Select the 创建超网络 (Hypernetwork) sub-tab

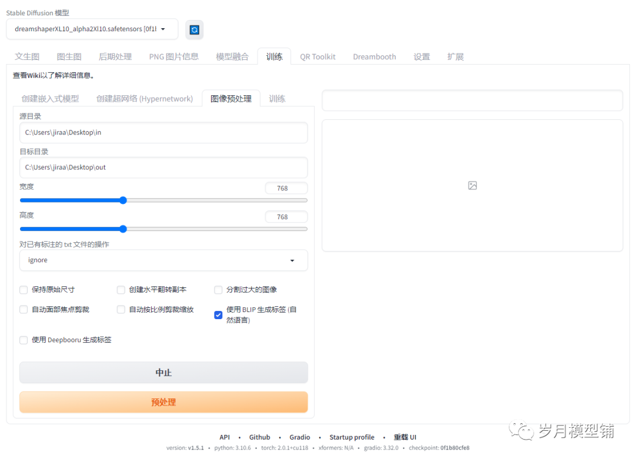(x=145, y=98)
